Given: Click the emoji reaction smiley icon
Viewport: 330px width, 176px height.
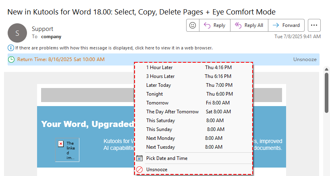Looking at the screenshot, I should (x=193, y=25).
